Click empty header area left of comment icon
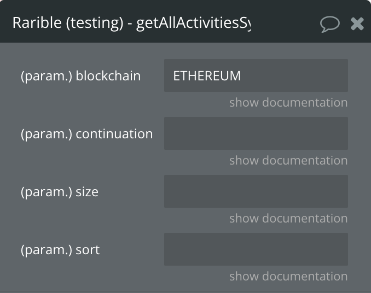 coord(284,23)
